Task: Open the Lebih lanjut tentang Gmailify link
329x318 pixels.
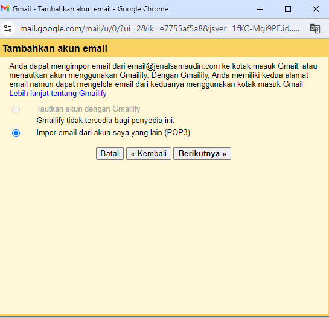Action: point(58,94)
